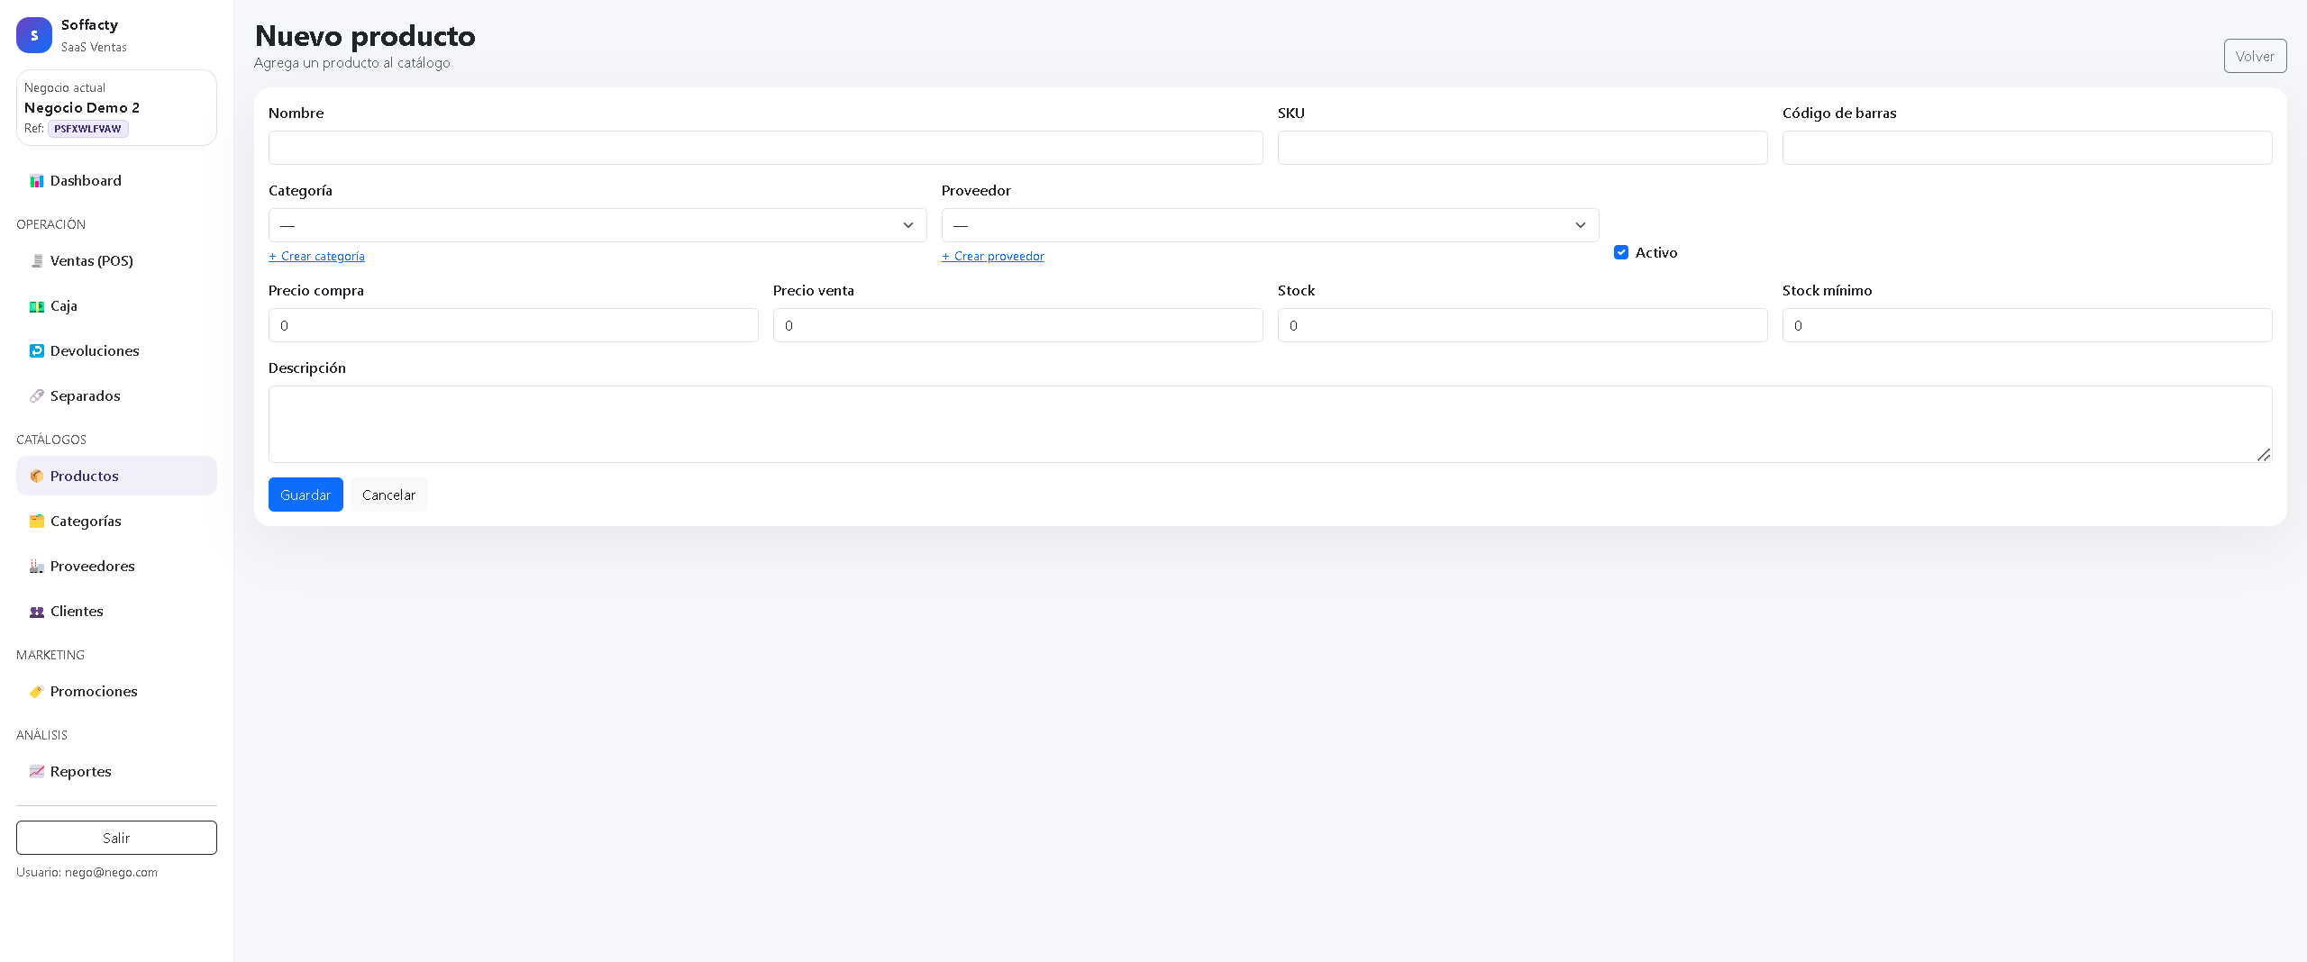Image resolution: width=2307 pixels, height=962 pixels.
Task: Uncheck the Activo checkbox
Action: [1621, 253]
